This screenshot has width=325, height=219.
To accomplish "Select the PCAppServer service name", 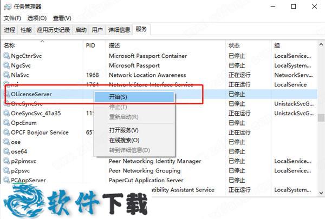I will [28, 180].
